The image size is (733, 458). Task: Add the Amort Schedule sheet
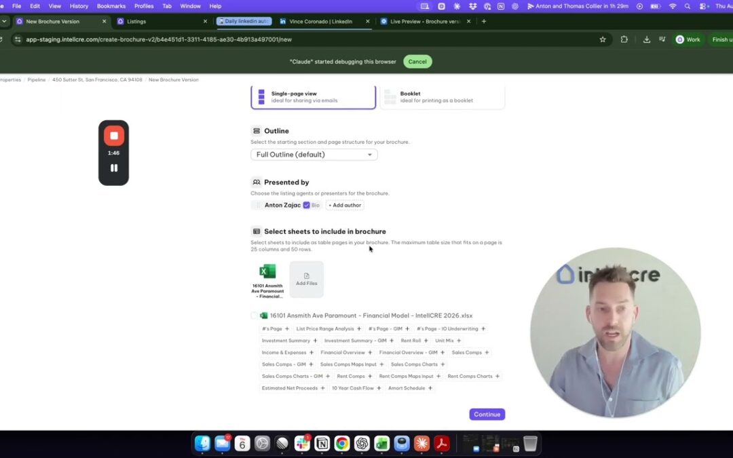pyautogui.click(x=430, y=388)
